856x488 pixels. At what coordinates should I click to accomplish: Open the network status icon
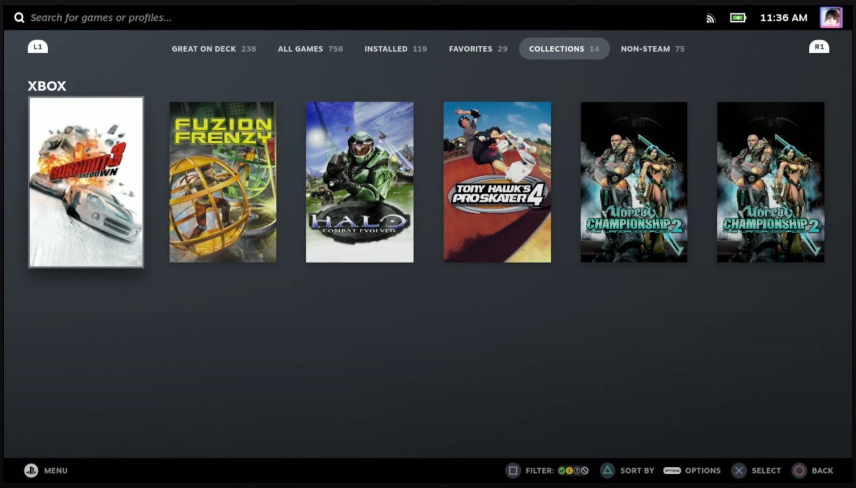pyautogui.click(x=711, y=18)
